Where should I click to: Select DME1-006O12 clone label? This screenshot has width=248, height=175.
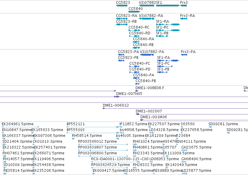[x=116, y=105]
